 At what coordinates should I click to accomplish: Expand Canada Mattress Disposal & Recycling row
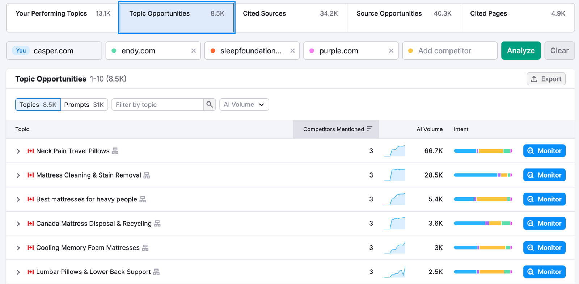(x=18, y=224)
